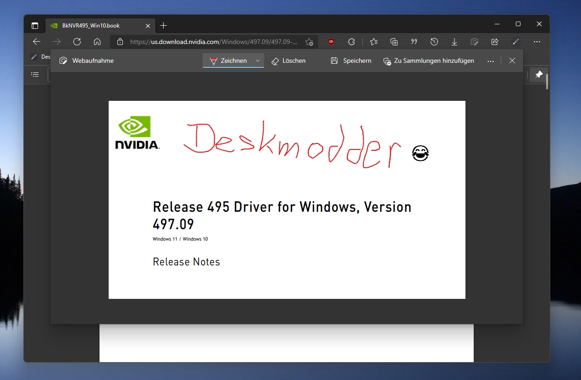Open more web capture options
Viewport: 581px width, 380px height.
(x=491, y=61)
